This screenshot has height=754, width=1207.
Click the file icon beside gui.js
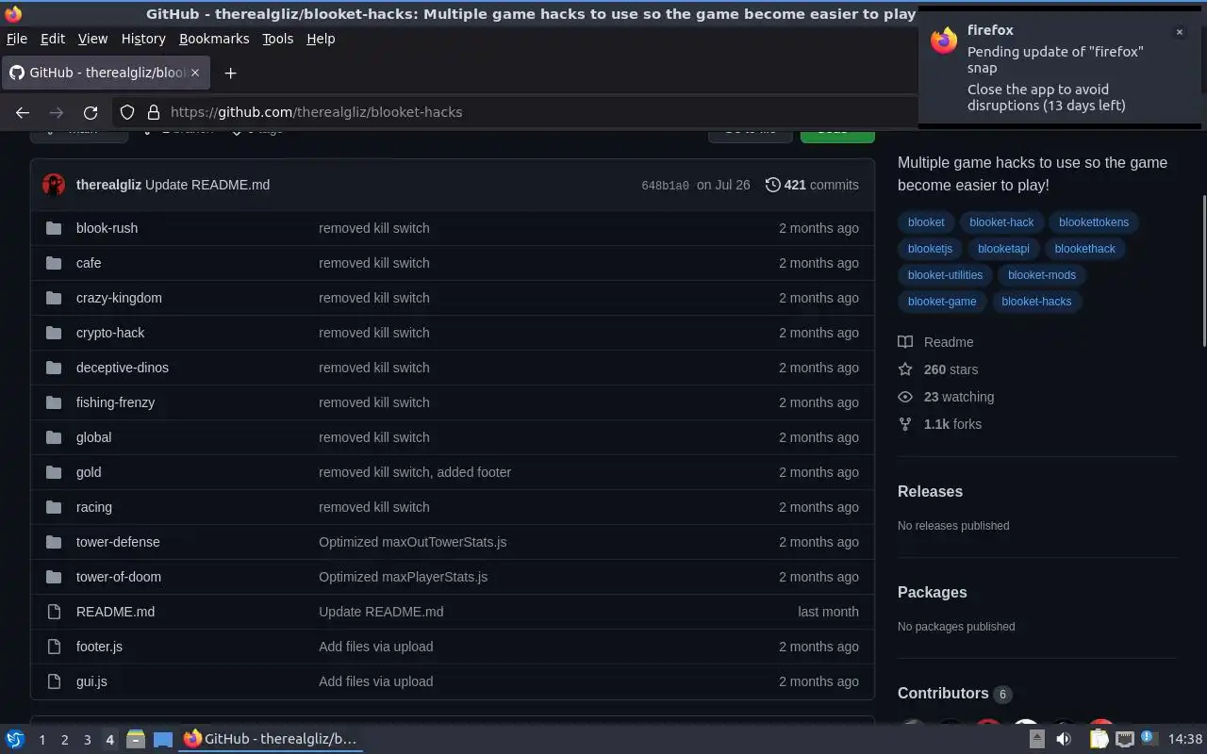(x=54, y=681)
